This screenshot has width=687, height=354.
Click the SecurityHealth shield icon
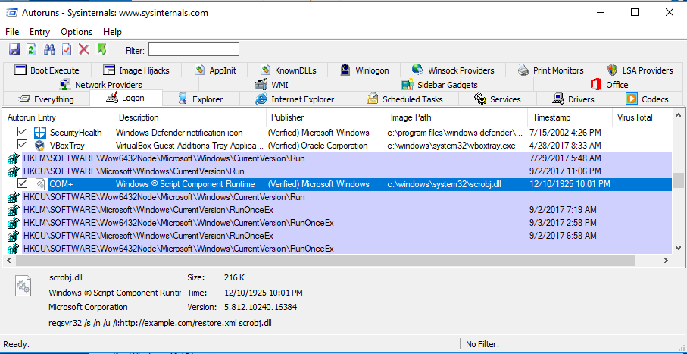tap(40, 133)
